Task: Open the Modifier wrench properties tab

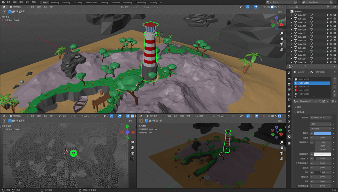Action: 289,112
